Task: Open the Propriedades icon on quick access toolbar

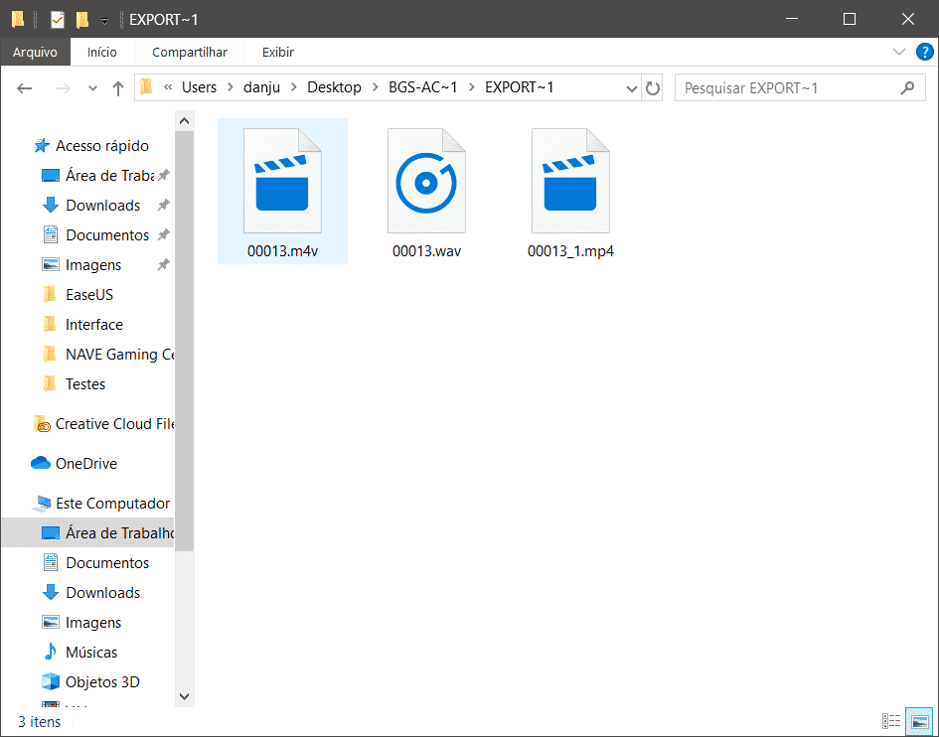Action: [58, 19]
